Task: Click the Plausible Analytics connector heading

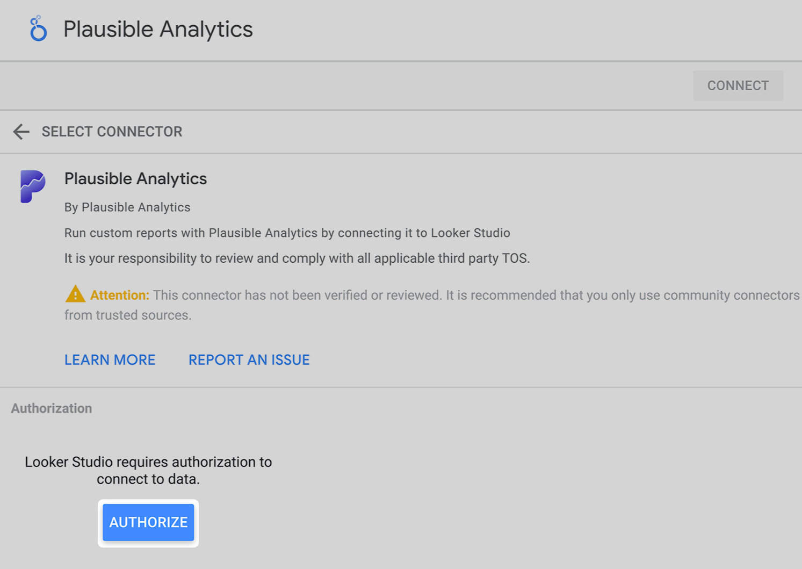Action: pos(136,179)
